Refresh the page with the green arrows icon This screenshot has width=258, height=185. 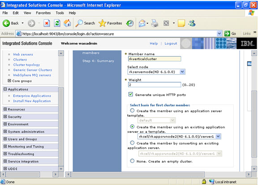57,23
